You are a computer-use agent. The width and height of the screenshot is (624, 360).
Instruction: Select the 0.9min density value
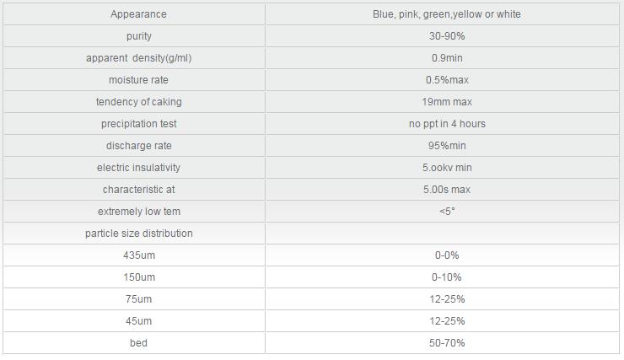(447, 58)
